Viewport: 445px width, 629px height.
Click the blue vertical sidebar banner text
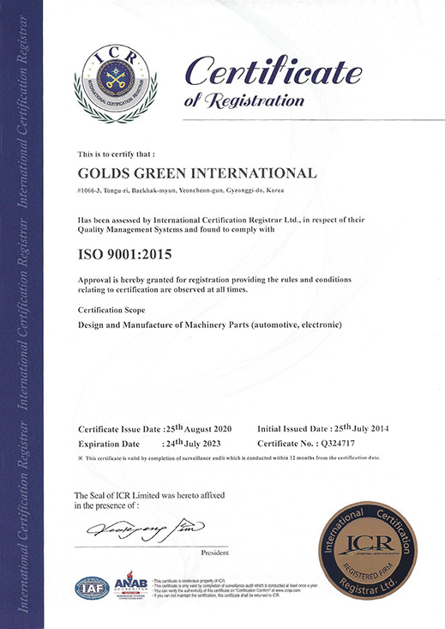[23, 313]
